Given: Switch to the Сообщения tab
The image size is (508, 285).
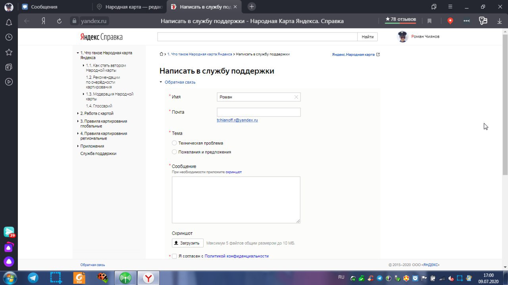Looking at the screenshot, I should coord(55,7).
